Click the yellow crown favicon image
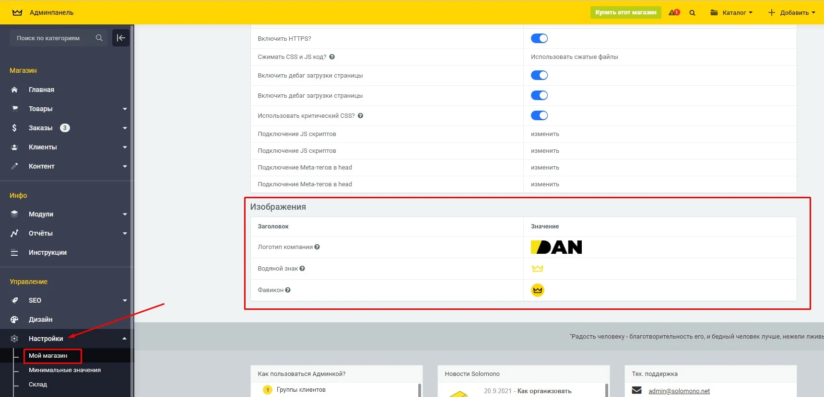 pyautogui.click(x=537, y=290)
